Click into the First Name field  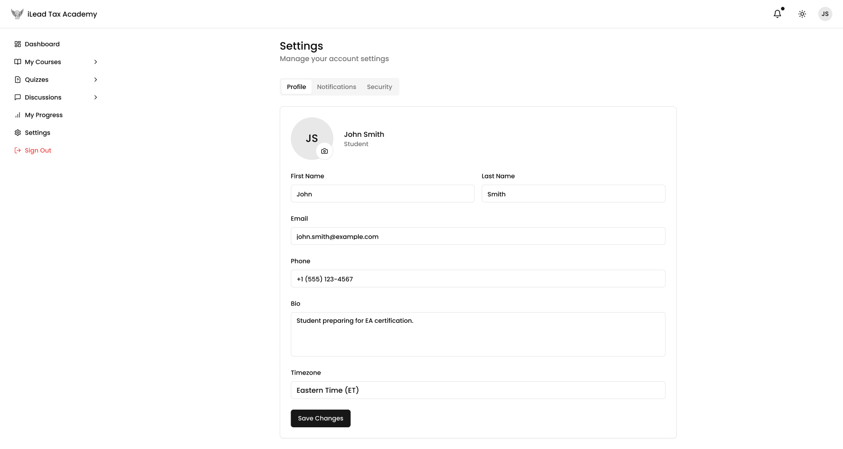[382, 194]
